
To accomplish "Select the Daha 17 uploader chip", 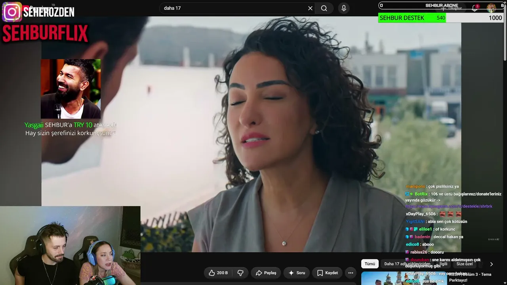I will coord(407,264).
